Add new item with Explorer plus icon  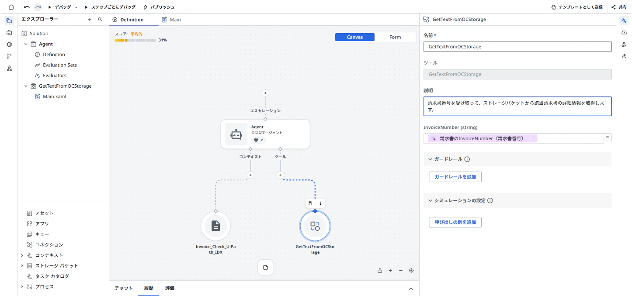tap(90, 20)
